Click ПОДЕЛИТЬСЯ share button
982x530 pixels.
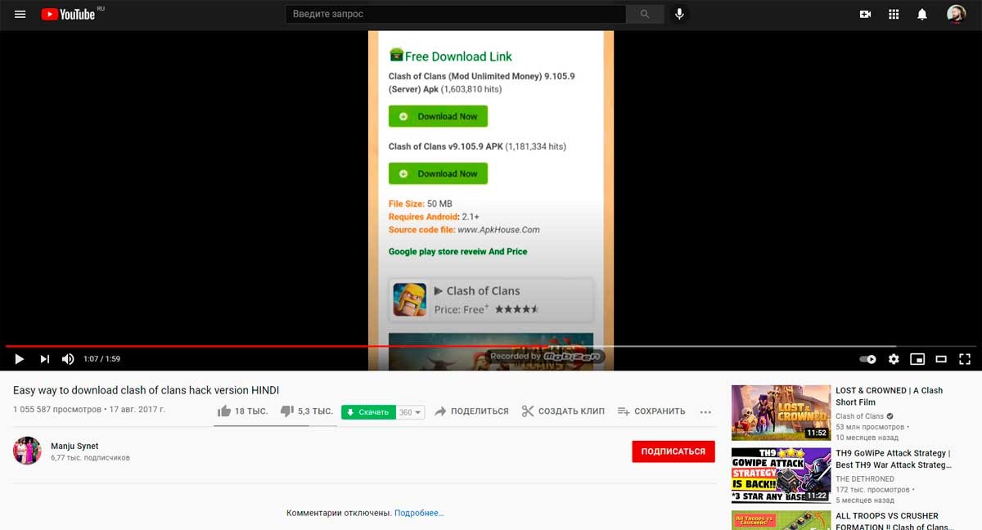click(471, 411)
